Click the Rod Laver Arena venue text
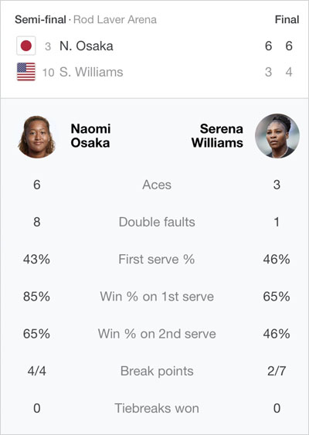Screen dimensions: 309x435 pos(115,19)
